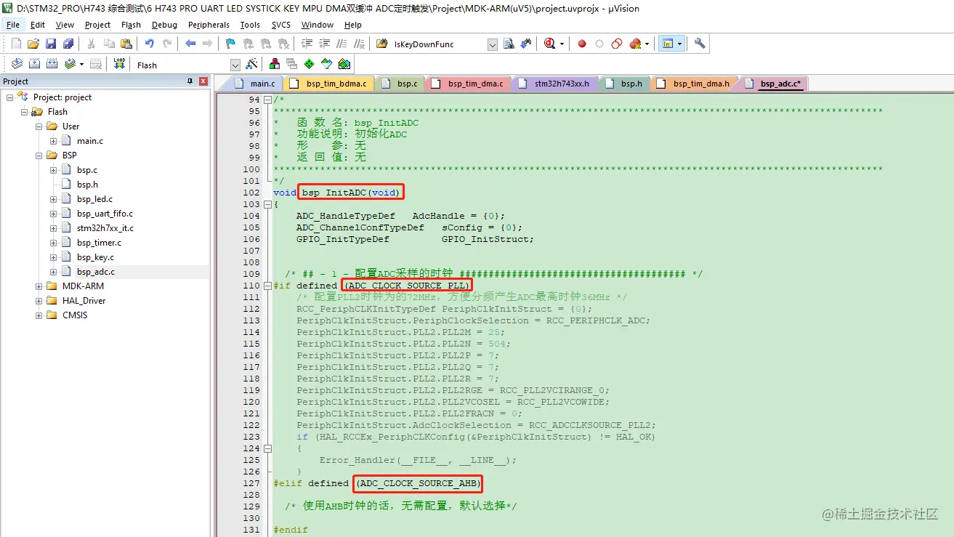The image size is (954, 537).
Task: Download to flash with the LOAD icon
Action: pyautogui.click(x=119, y=65)
